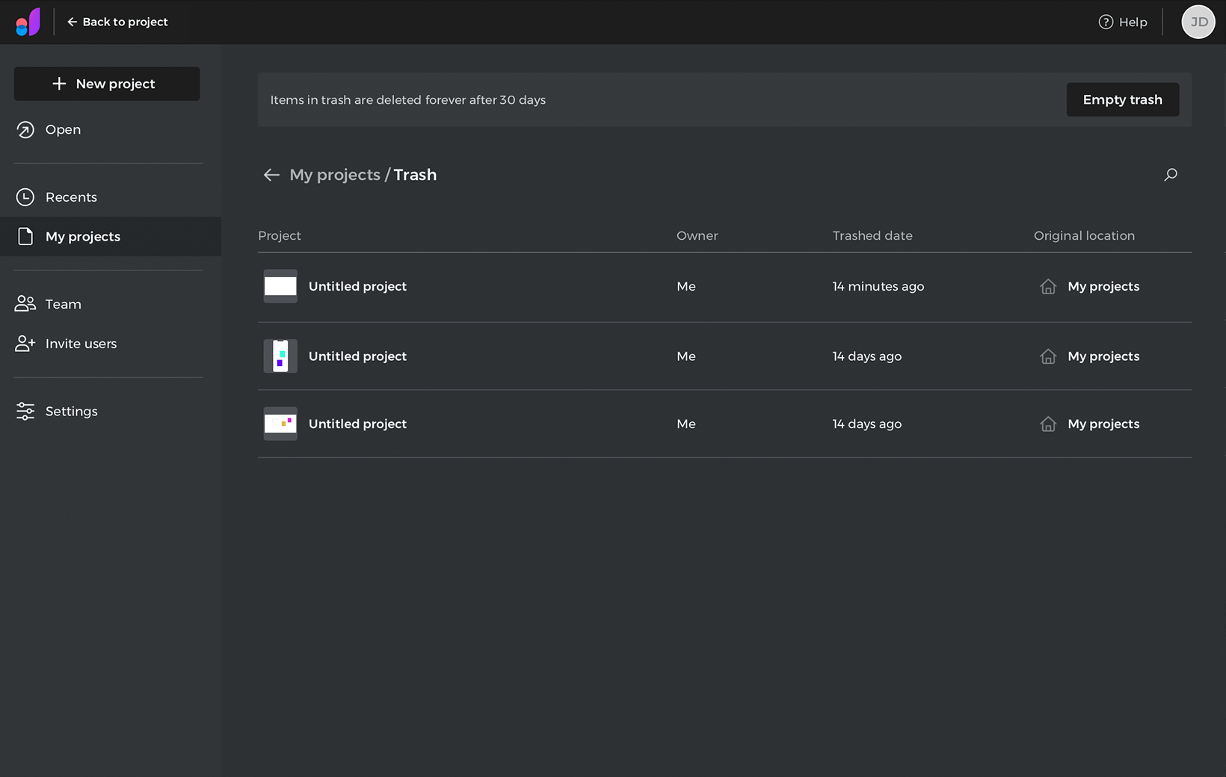Image resolution: width=1226 pixels, height=777 pixels.
Task: Create a New project
Action: pyautogui.click(x=107, y=84)
